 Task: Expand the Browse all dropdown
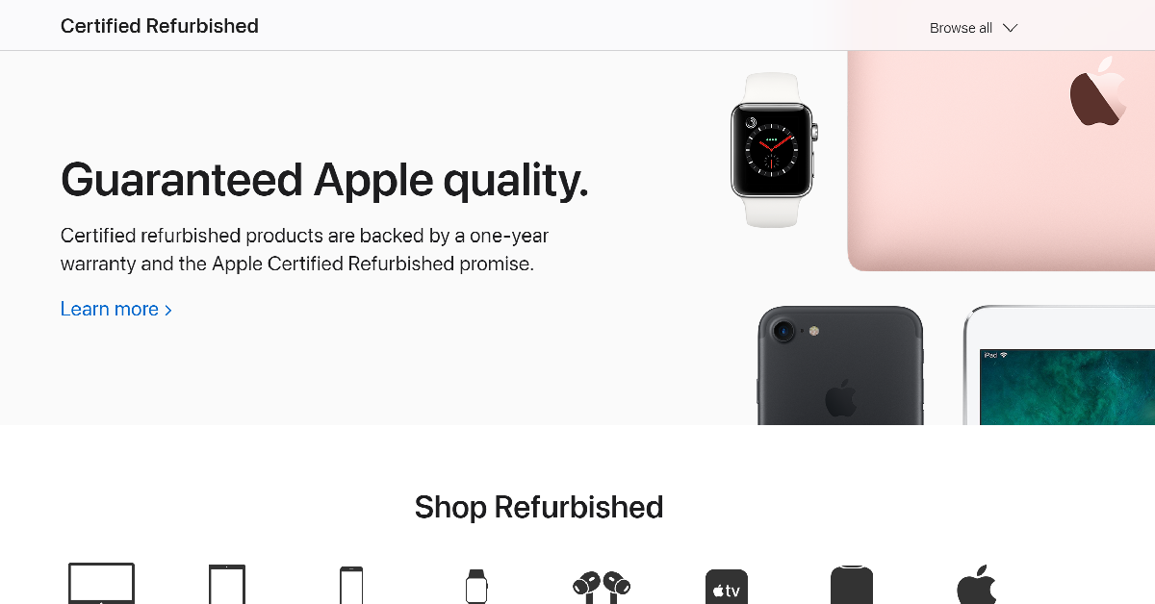[x=973, y=28]
